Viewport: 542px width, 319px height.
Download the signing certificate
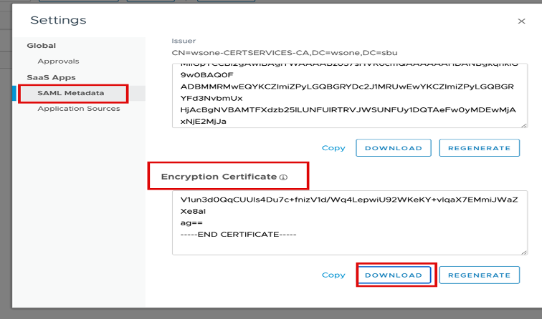[x=393, y=148]
